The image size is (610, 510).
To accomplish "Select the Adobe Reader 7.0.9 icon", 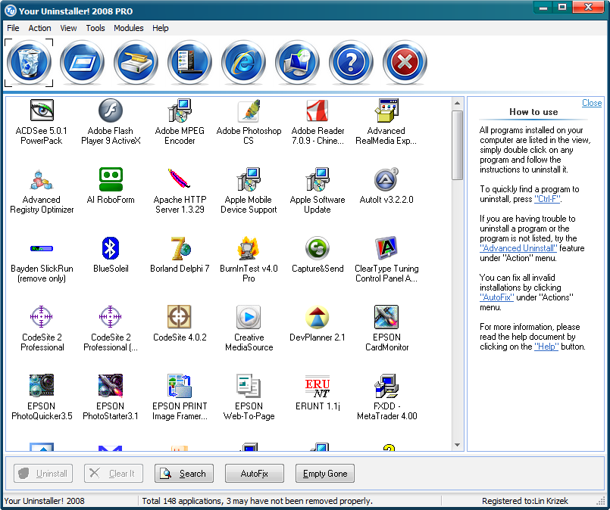I will (x=318, y=110).
